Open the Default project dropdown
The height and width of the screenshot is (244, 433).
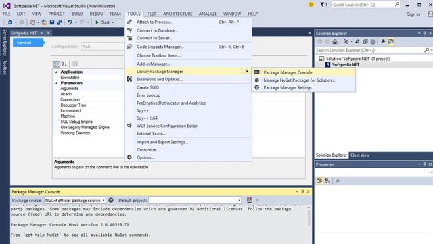[239, 200]
